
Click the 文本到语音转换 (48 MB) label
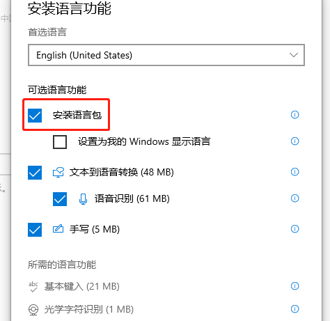122,173
